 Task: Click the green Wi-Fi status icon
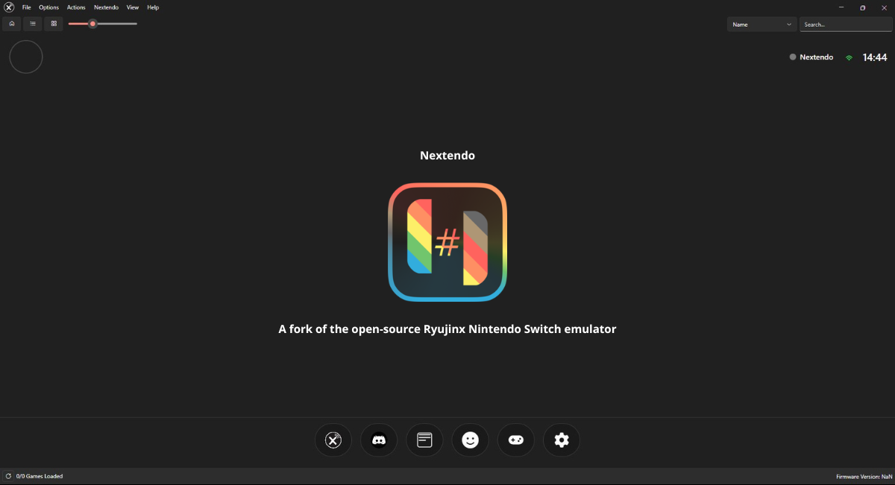[x=849, y=57]
